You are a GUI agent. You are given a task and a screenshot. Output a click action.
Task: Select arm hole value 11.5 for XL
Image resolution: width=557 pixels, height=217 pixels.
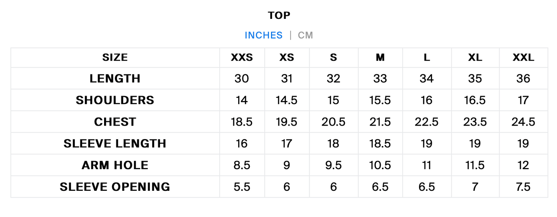coord(475,165)
